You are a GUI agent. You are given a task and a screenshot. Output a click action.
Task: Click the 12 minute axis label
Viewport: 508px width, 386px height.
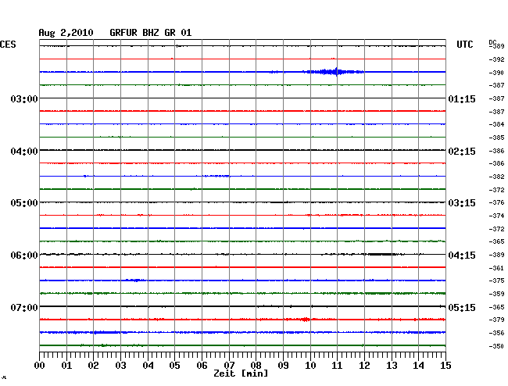(x=364, y=366)
